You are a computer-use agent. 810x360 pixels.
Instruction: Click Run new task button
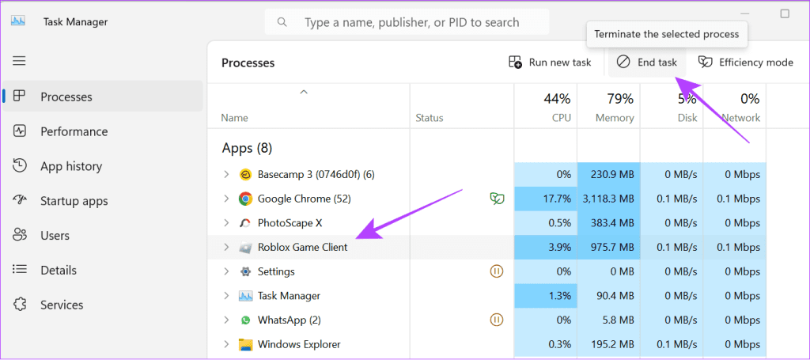coord(550,63)
